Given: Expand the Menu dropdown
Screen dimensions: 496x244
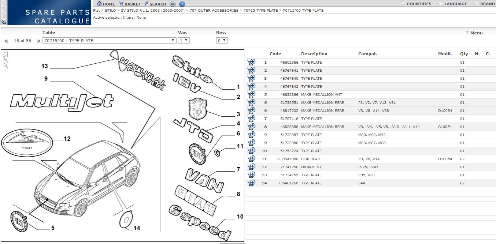Looking at the screenshot, I should 474,33.
